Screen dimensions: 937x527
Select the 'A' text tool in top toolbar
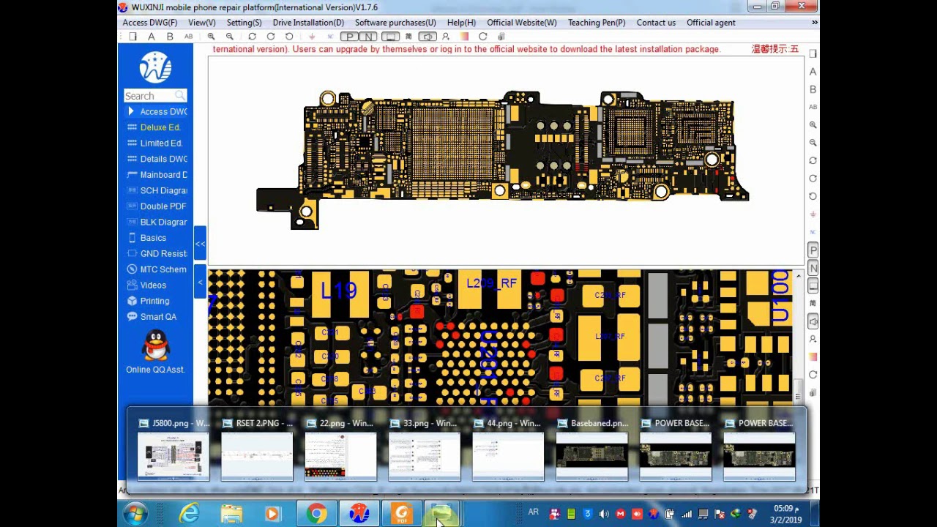pos(151,37)
